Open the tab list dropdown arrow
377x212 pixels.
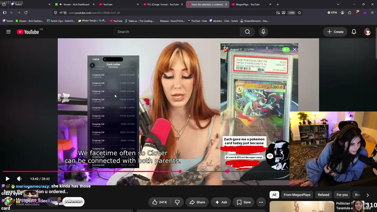pos(338,4)
